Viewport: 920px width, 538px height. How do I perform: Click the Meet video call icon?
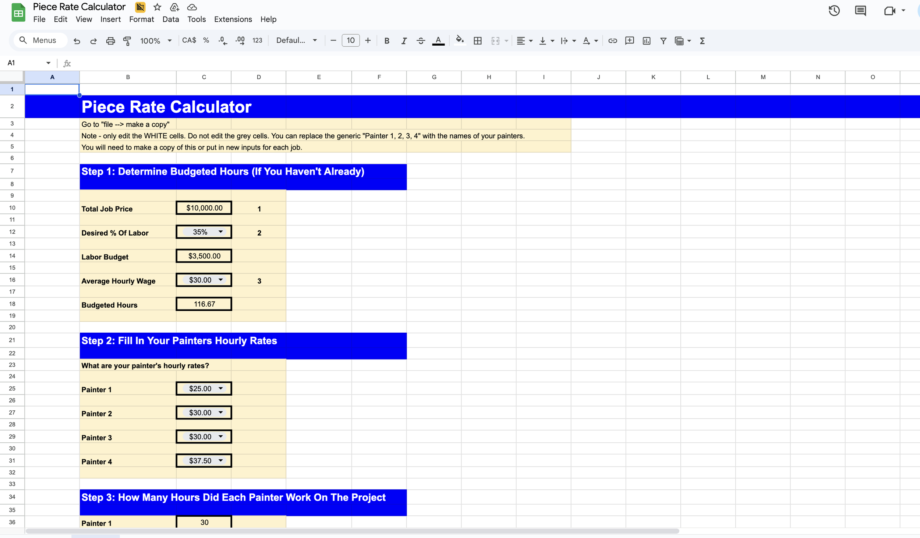[x=889, y=11]
